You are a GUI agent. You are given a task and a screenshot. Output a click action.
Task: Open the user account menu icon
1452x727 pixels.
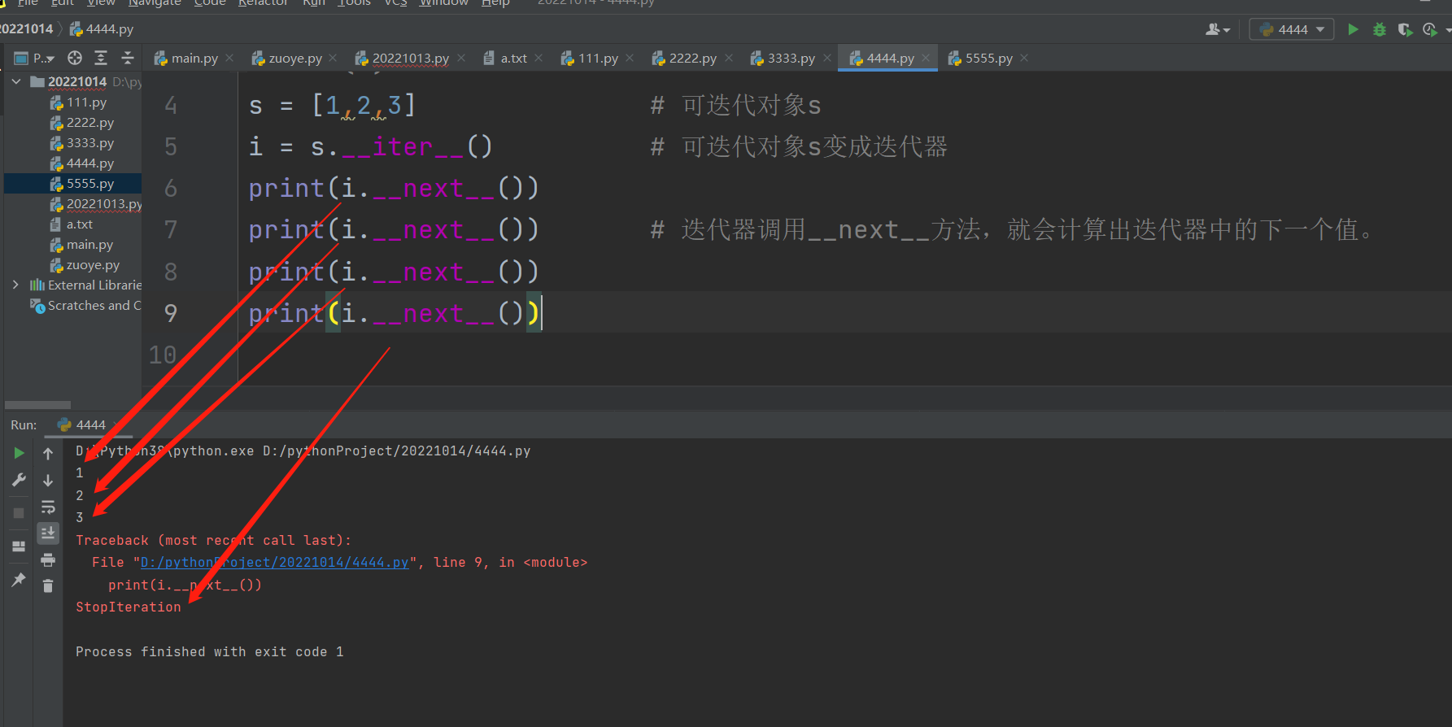pyautogui.click(x=1218, y=29)
